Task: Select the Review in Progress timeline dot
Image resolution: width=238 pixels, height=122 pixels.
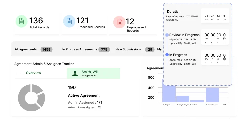Action: (x=167, y=35)
